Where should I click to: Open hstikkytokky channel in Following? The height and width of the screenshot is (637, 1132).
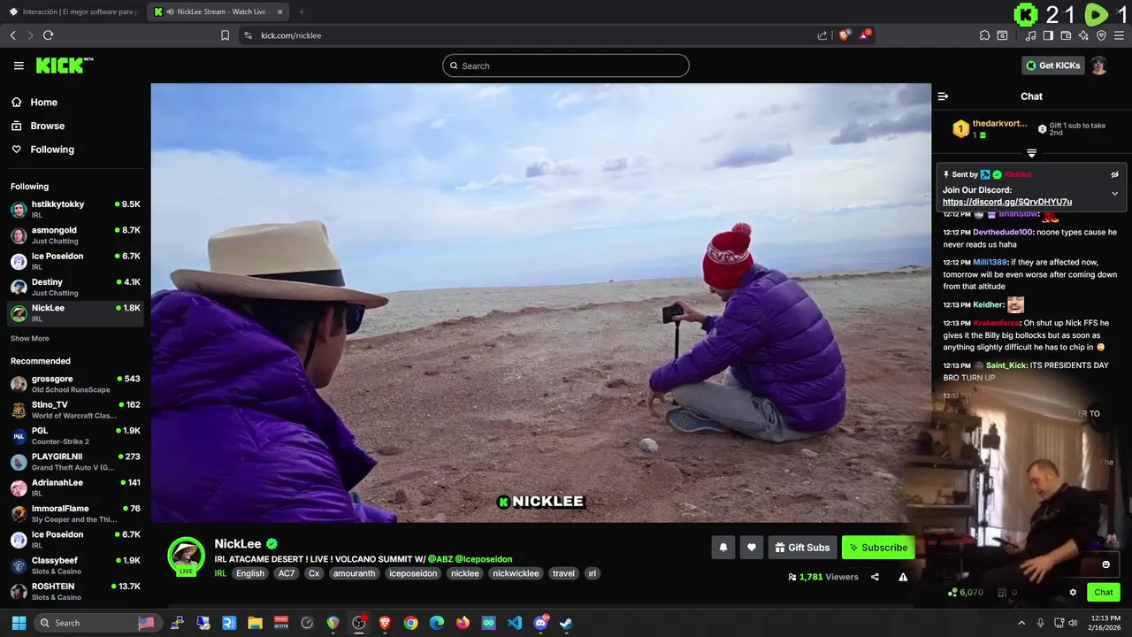coord(75,209)
